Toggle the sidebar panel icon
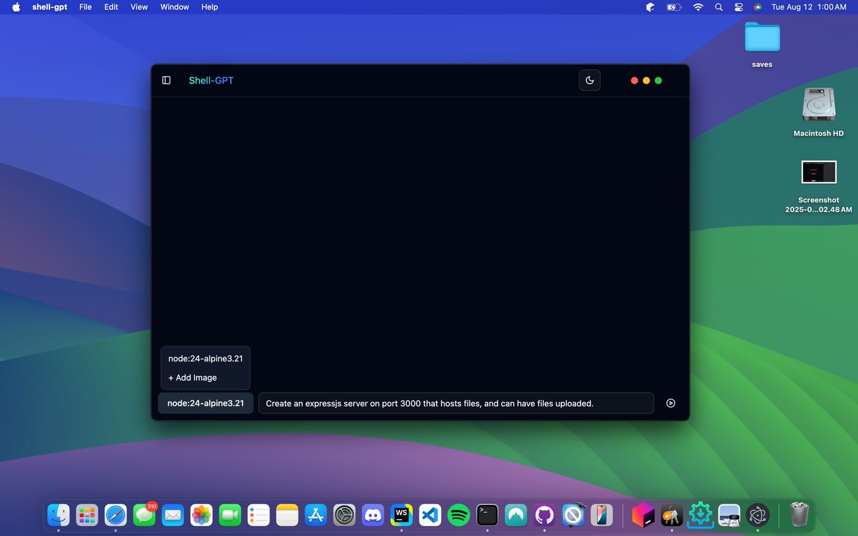This screenshot has width=858, height=536. tap(166, 80)
